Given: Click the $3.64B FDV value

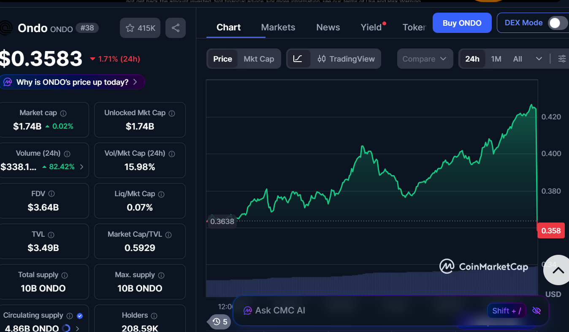Looking at the screenshot, I should click(x=43, y=207).
